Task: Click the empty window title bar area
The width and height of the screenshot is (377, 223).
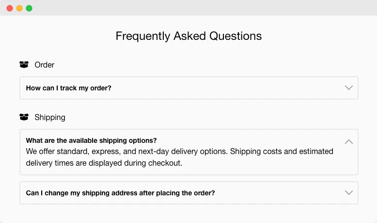Action: coord(194,8)
